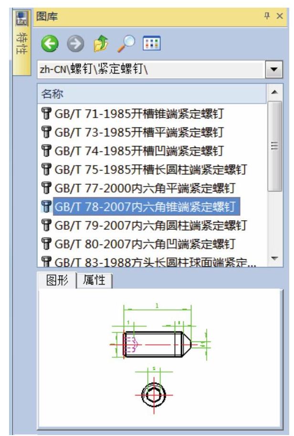Click the list scrollbar down arrow

point(274,259)
